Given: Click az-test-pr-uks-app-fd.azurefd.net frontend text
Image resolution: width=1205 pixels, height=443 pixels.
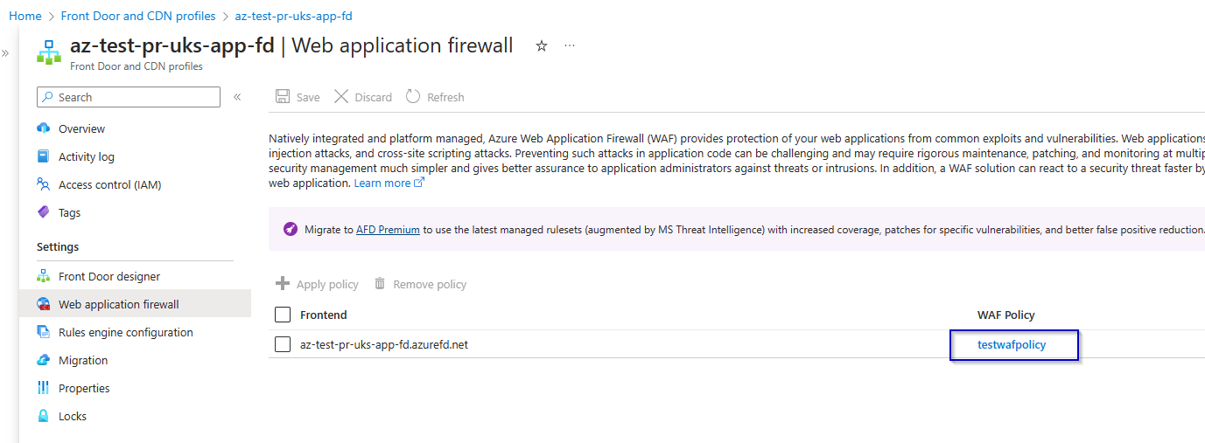Looking at the screenshot, I should 384,344.
